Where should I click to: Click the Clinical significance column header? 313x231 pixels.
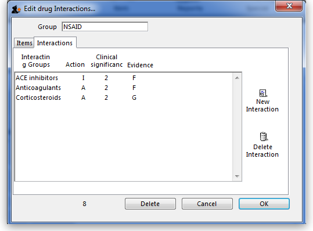coord(106,61)
